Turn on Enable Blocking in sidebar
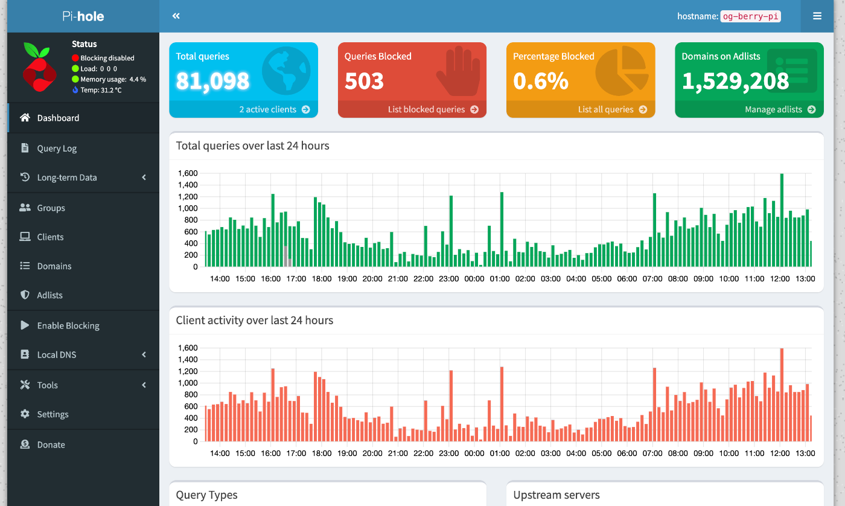This screenshot has width=845, height=506. [x=83, y=325]
